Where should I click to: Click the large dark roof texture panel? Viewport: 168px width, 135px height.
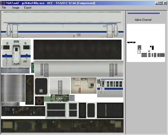pyautogui.click(x=77, y=50)
